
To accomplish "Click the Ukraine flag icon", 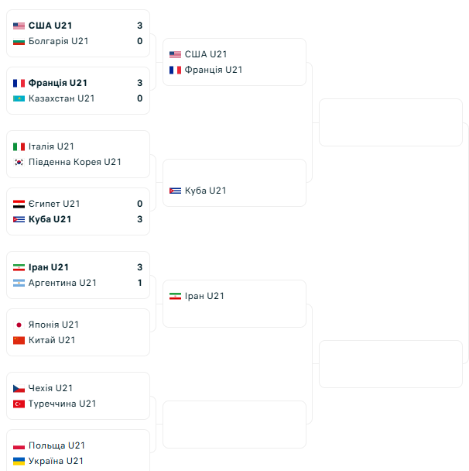I will [x=19, y=461].
